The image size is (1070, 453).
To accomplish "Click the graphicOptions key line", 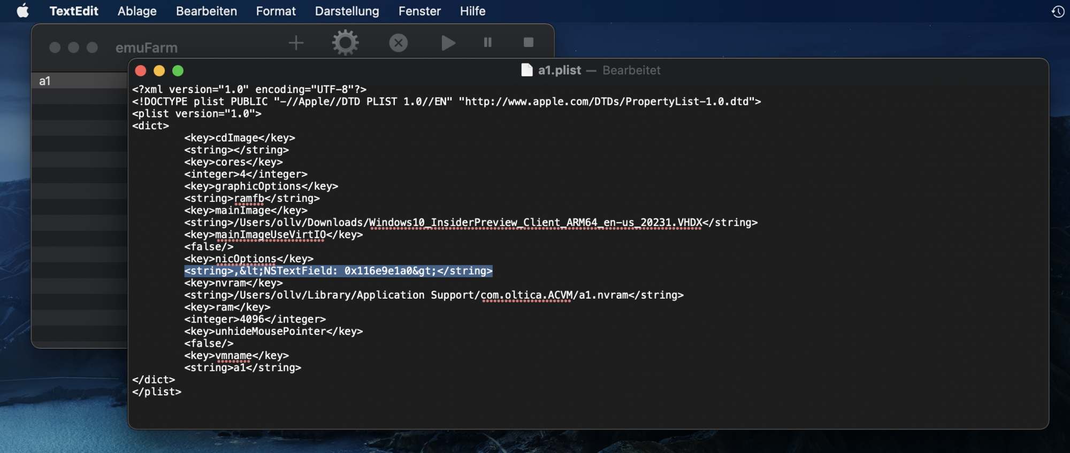I will tap(261, 186).
